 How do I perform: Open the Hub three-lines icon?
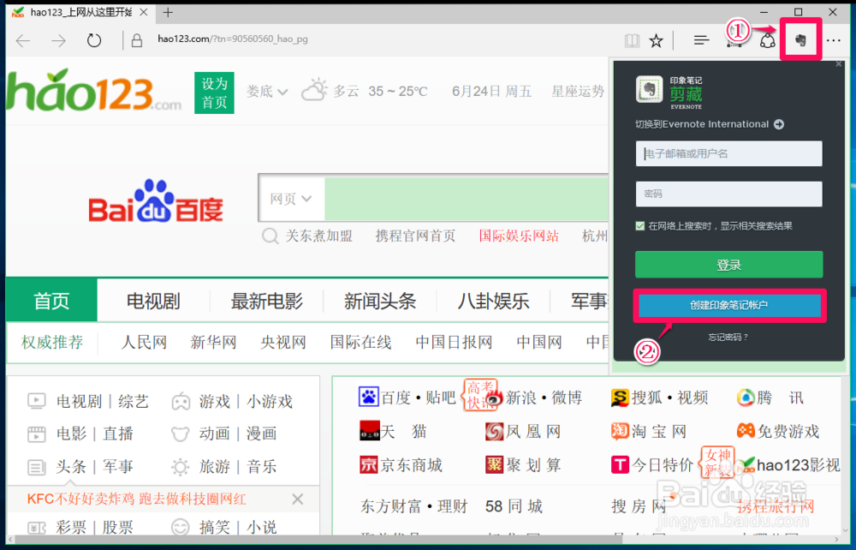pyautogui.click(x=701, y=40)
